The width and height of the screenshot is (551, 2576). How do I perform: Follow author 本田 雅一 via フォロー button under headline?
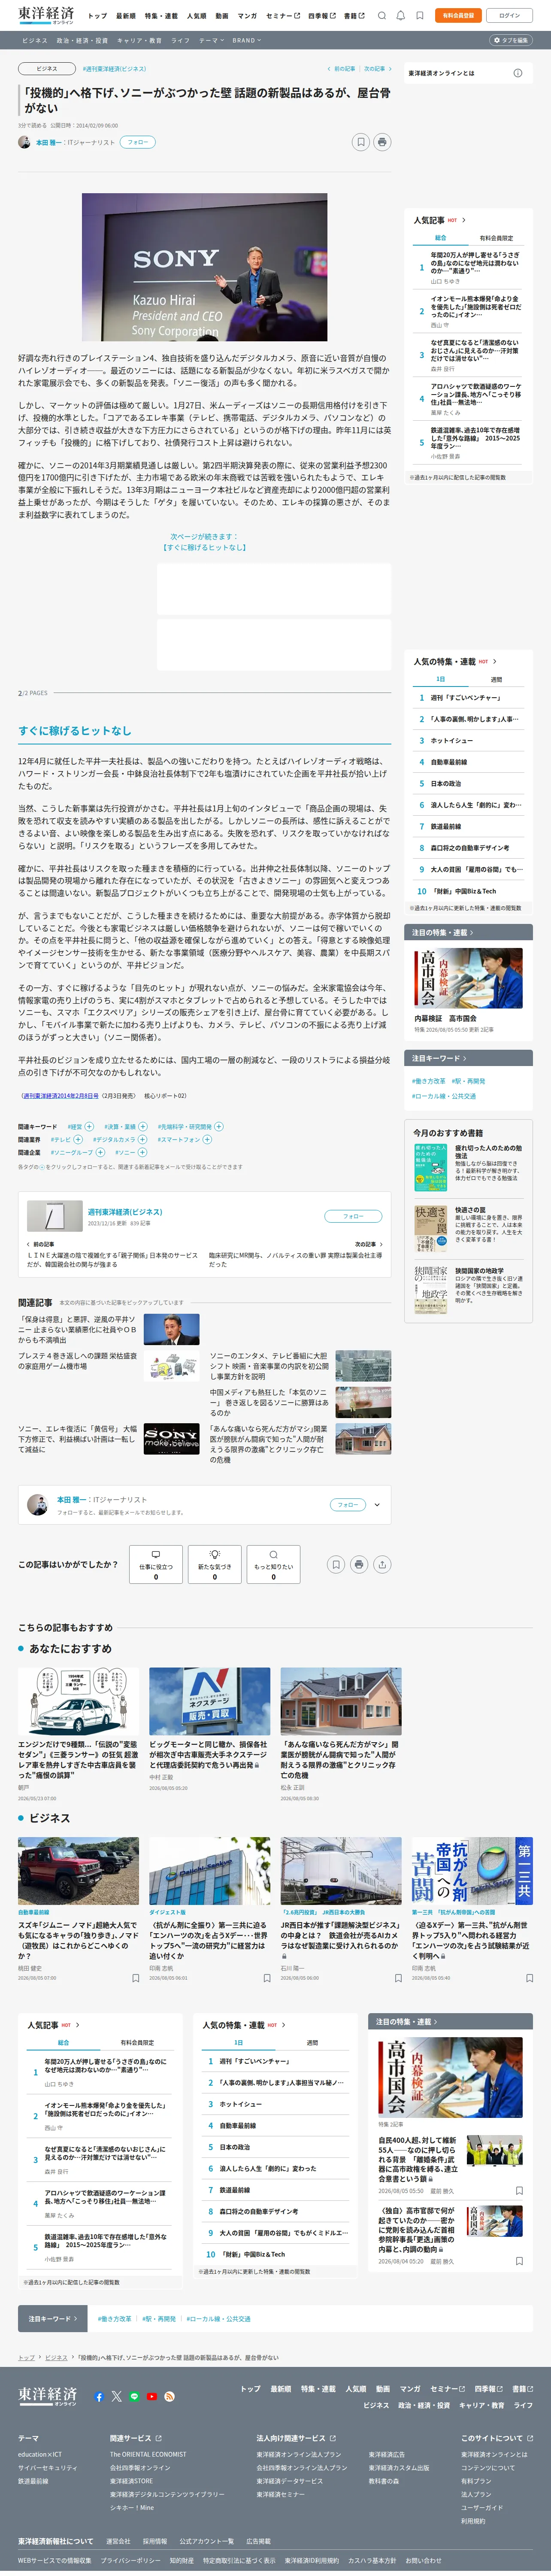138,142
